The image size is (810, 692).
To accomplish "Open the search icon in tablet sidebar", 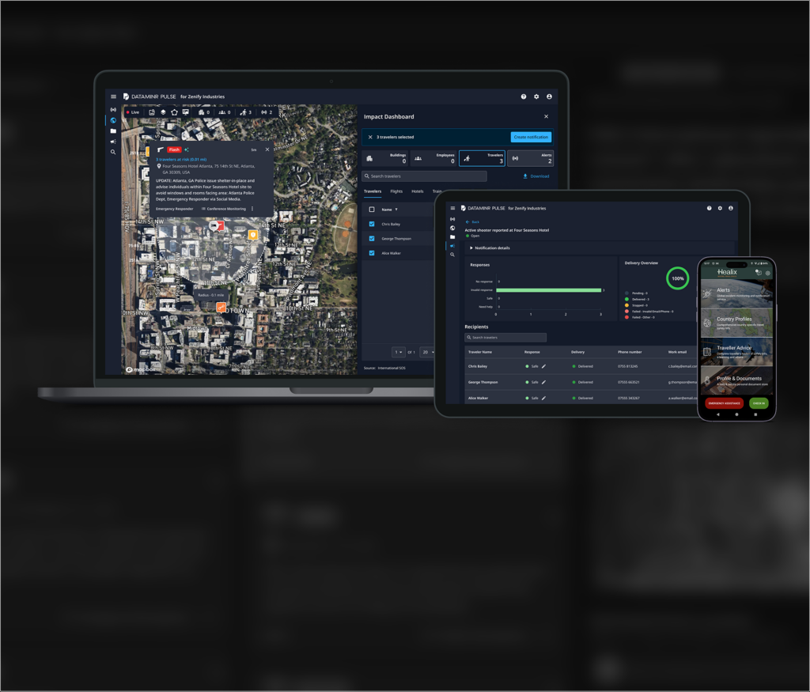I will point(452,255).
